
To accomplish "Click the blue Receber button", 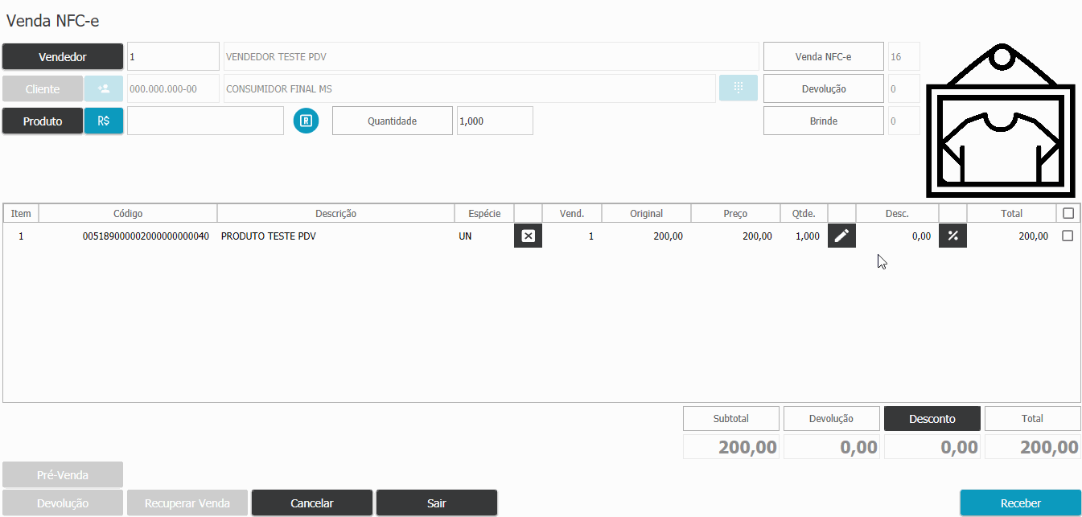I will coord(1020,503).
